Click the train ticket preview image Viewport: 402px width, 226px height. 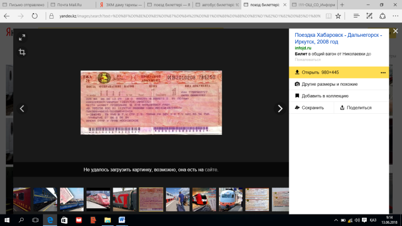tap(151, 102)
